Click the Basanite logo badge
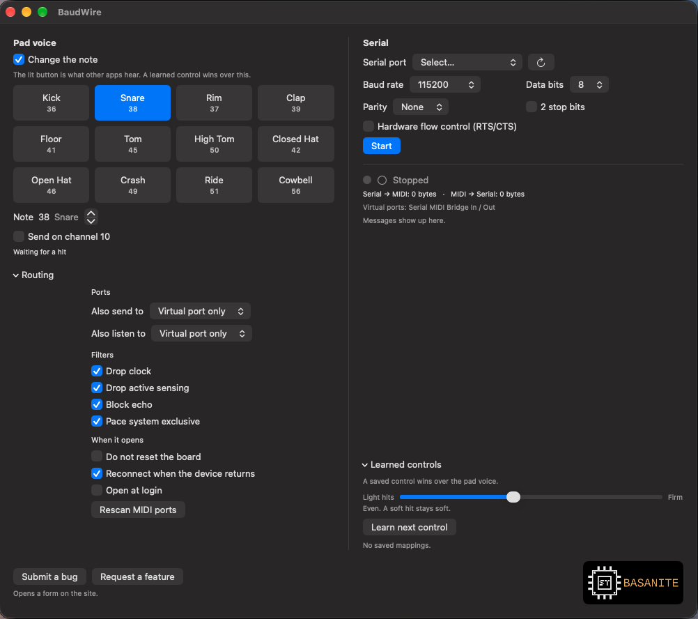This screenshot has height=619, width=698. [x=633, y=583]
